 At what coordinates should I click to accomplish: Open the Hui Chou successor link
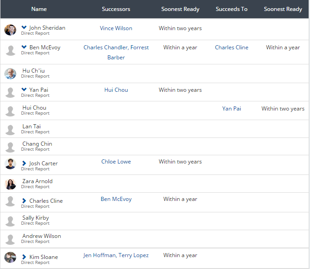116,90
